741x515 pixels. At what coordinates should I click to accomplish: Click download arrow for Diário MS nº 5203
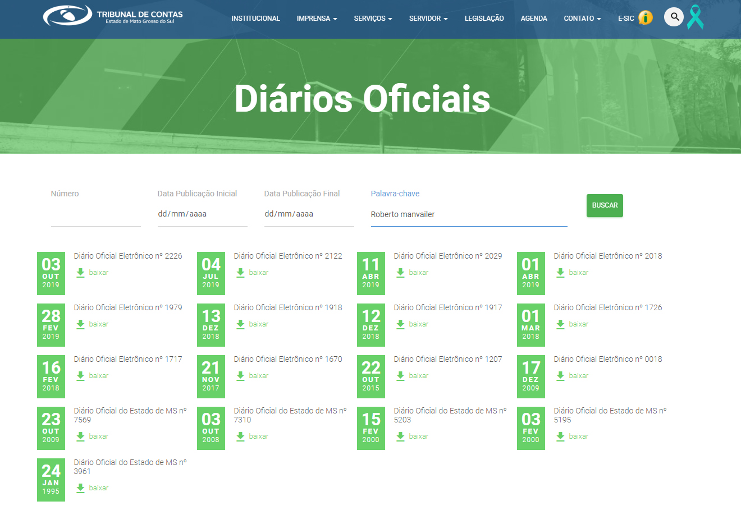[x=400, y=436]
